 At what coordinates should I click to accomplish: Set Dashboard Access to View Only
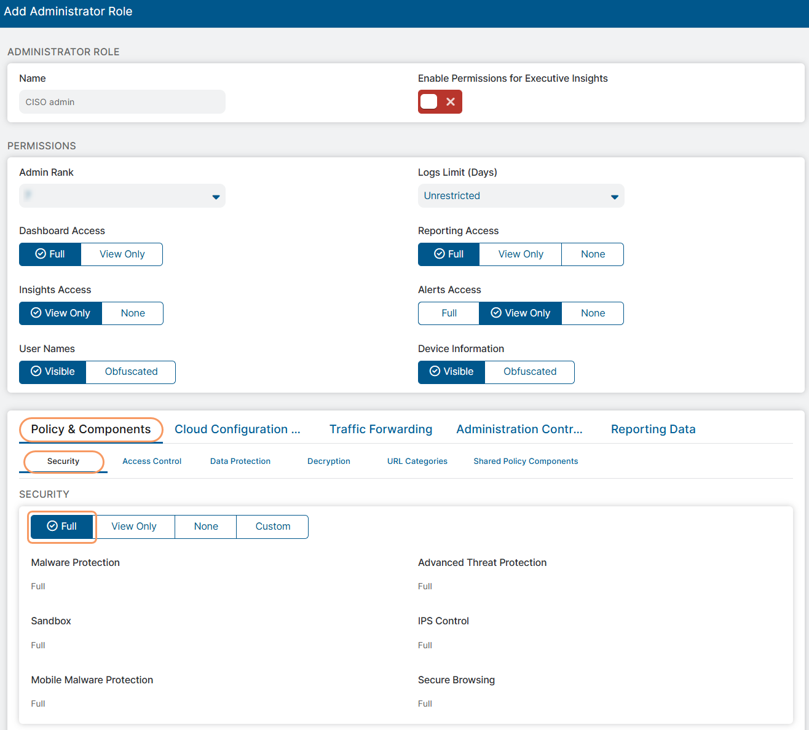[x=122, y=254]
